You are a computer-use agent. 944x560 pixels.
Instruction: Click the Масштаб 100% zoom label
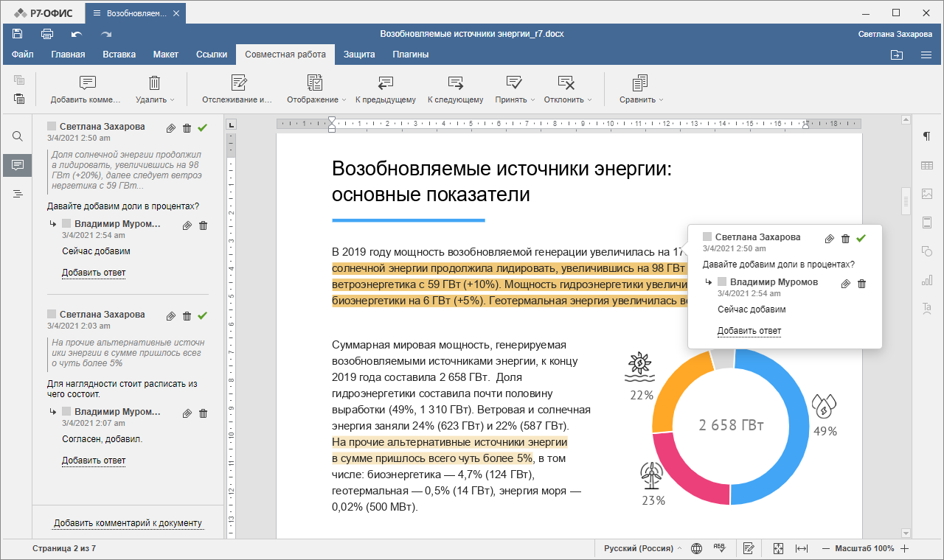[x=864, y=548]
